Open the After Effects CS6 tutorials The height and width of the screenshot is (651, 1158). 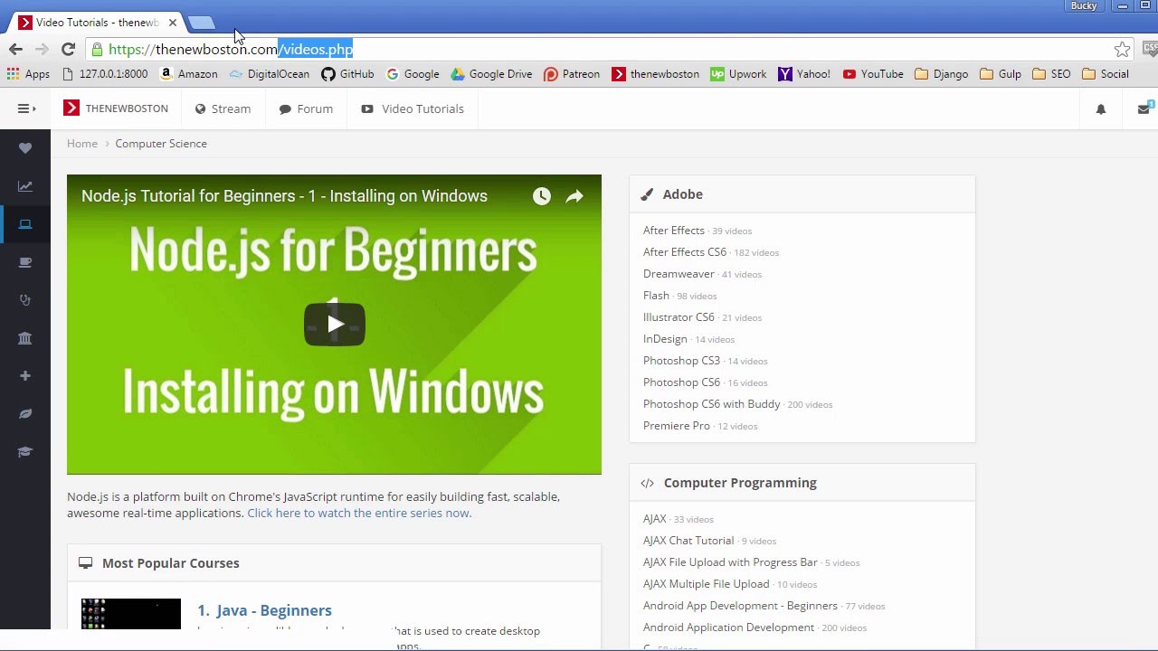click(x=685, y=252)
